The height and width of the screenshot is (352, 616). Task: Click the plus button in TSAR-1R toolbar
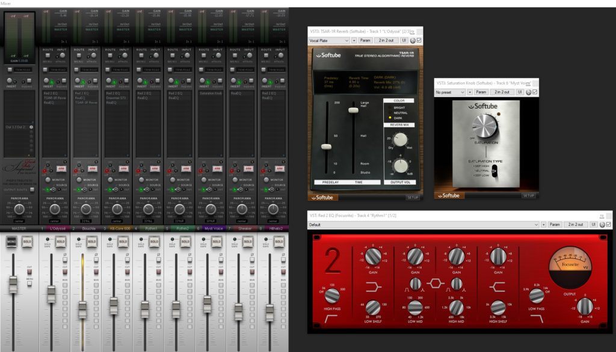click(354, 40)
